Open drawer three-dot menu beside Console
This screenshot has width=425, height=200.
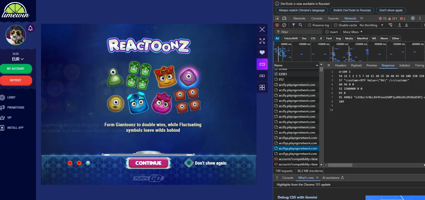tap(277, 178)
